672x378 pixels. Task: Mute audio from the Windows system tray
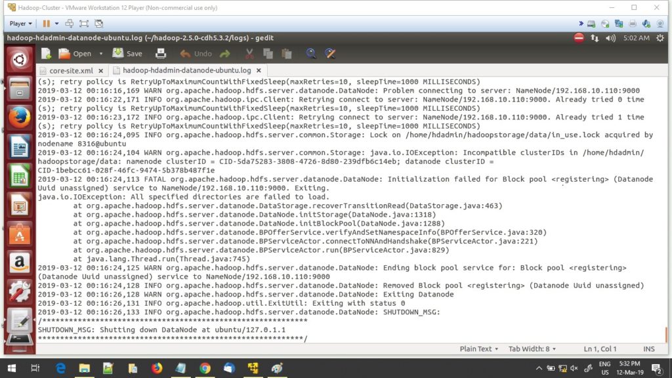(575, 368)
